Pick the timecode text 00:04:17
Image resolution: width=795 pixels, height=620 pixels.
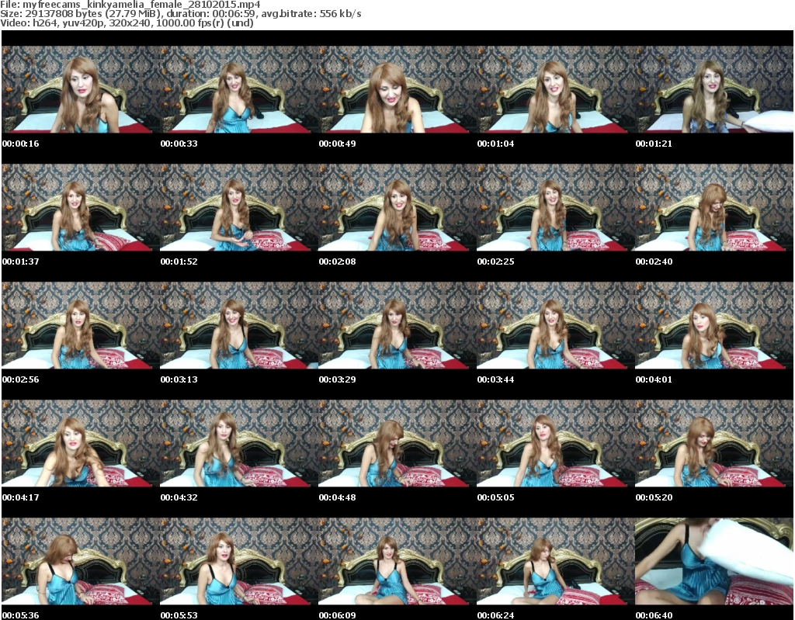click(20, 497)
